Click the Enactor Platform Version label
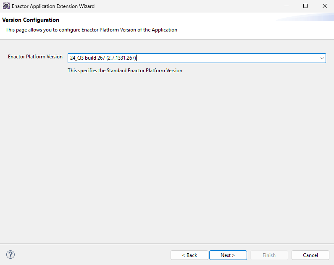This screenshot has height=265, width=334. point(35,57)
